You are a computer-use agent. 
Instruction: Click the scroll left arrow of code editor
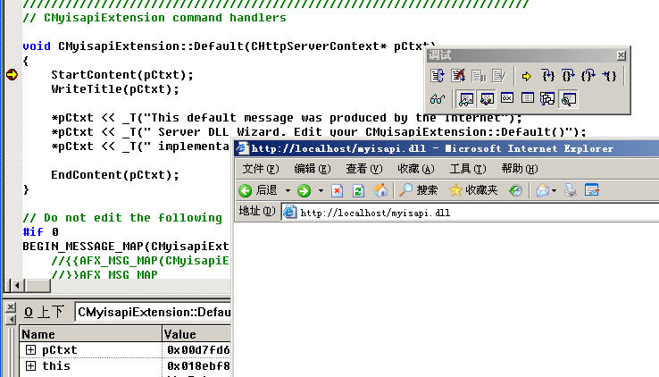(x=17, y=286)
